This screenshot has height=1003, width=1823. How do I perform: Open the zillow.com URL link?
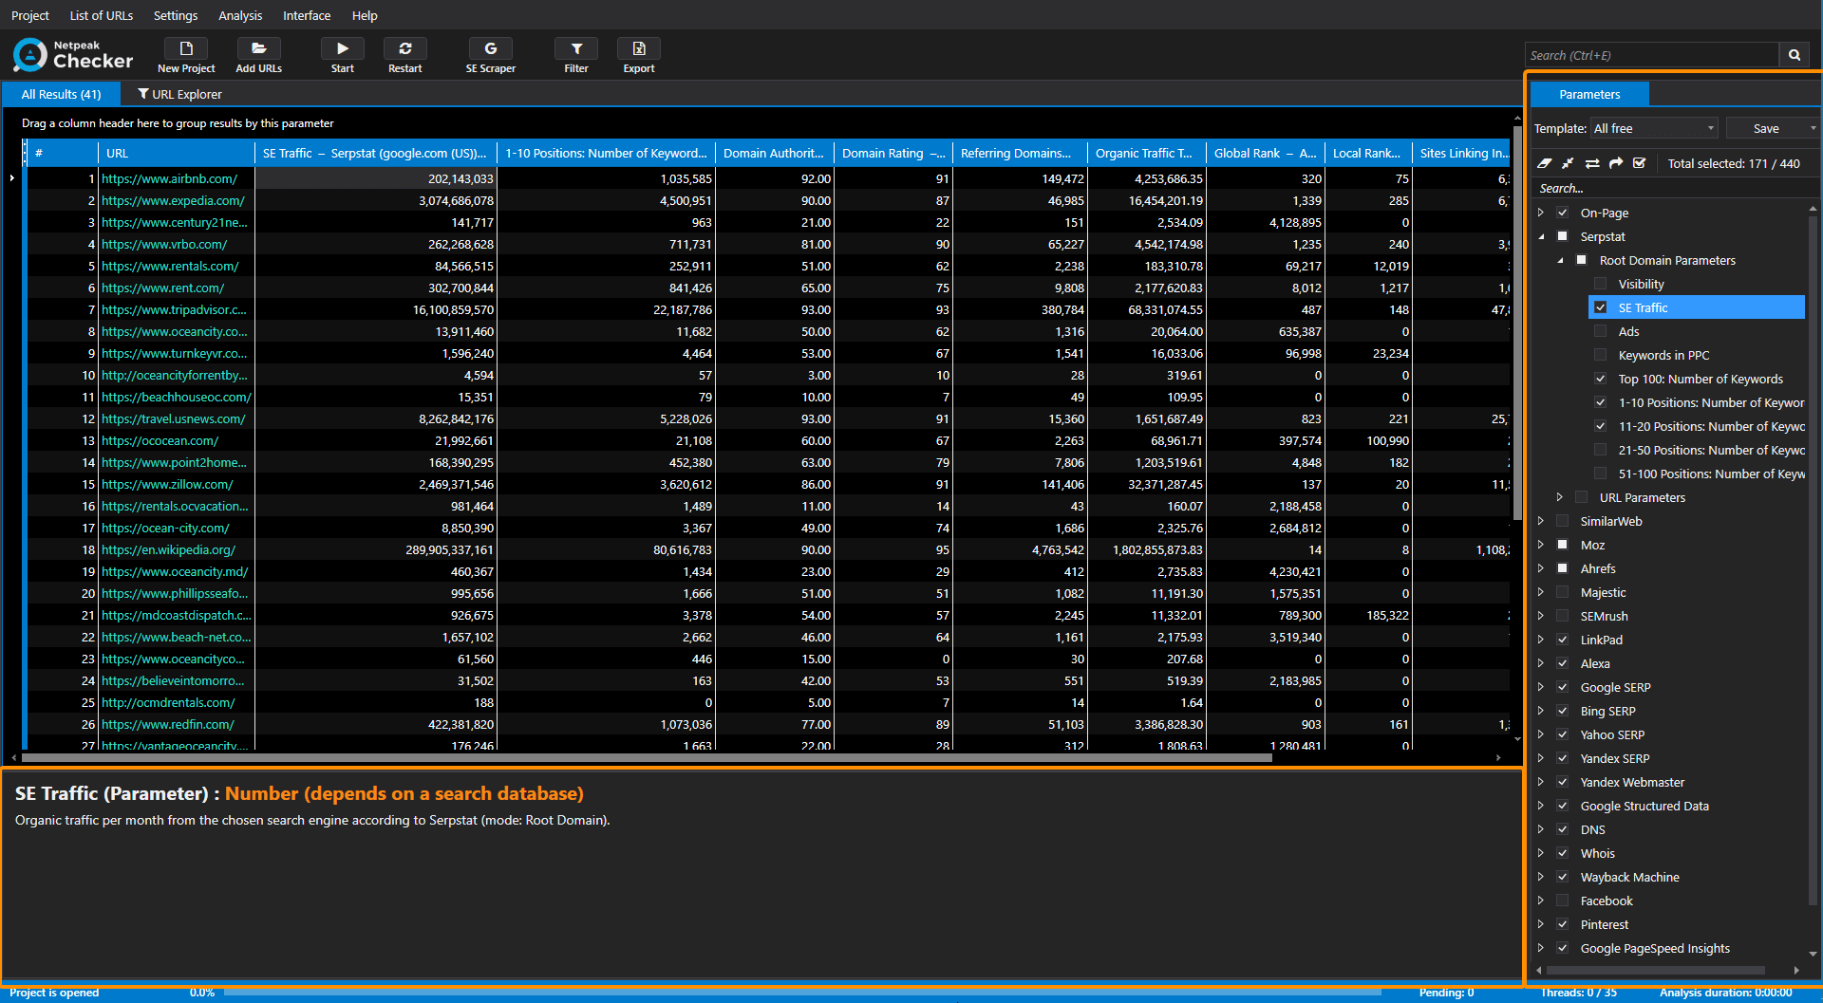pyautogui.click(x=167, y=484)
